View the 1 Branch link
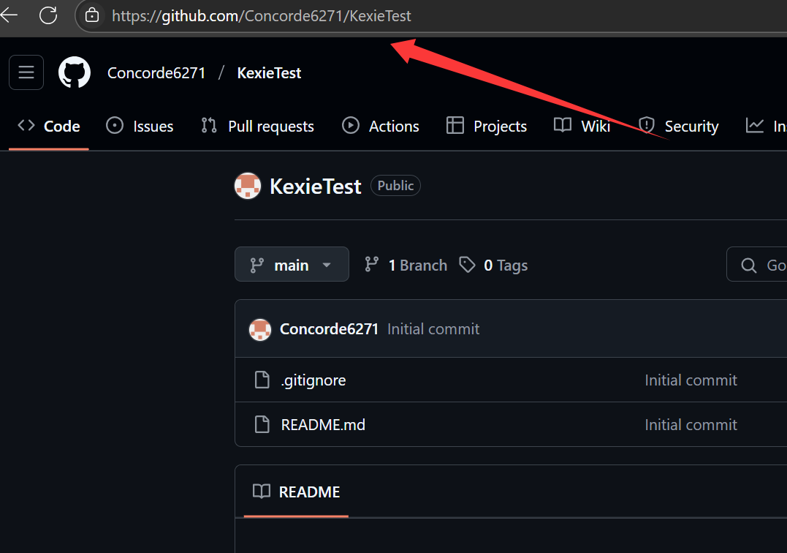The width and height of the screenshot is (787, 553). (x=406, y=265)
